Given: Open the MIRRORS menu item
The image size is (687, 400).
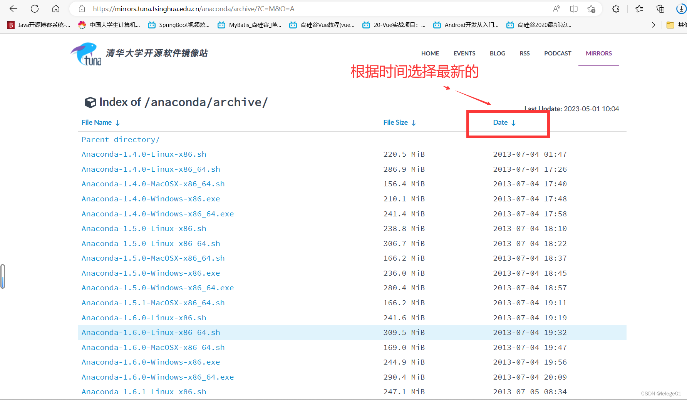Looking at the screenshot, I should coord(599,54).
